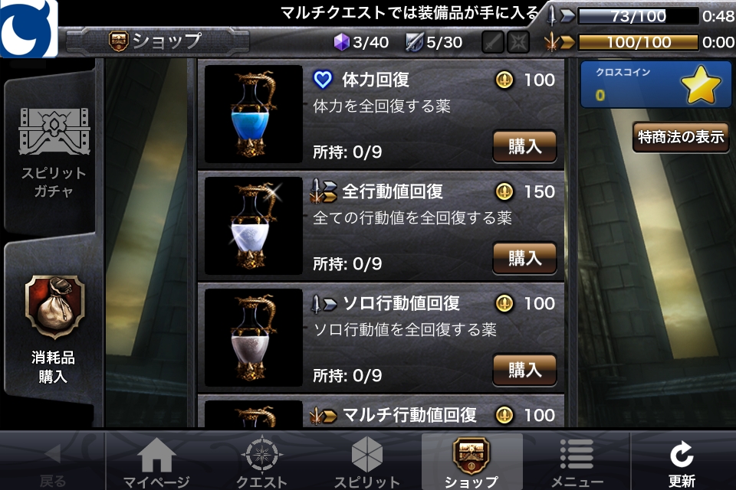
Task: Open the スピリットガチャ chest icon
Action: [54, 131]
